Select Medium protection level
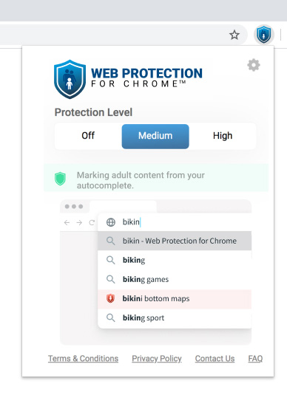Viewport: 287px width, 395px height. [x=155, y=137]
